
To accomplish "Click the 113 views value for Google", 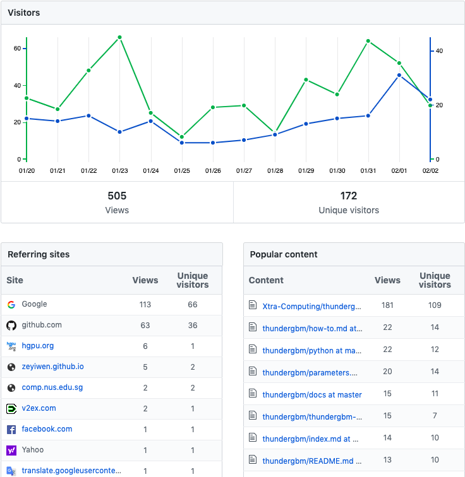I will coord(145,305).
